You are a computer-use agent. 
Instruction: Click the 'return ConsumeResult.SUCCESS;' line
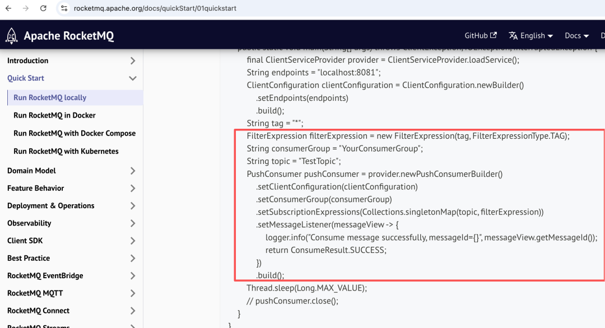tap(325, 250)
